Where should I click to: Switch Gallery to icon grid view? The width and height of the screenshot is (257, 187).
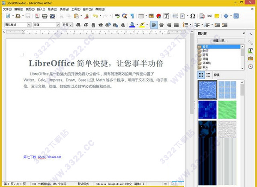(x=201, y=75)
